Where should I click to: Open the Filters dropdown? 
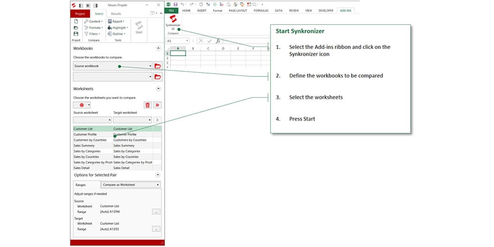click(x=92, y=34)
